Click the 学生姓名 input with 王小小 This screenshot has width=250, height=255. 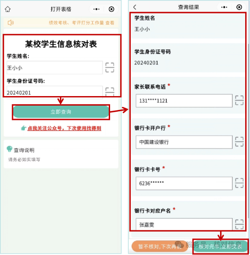point(55,68)
